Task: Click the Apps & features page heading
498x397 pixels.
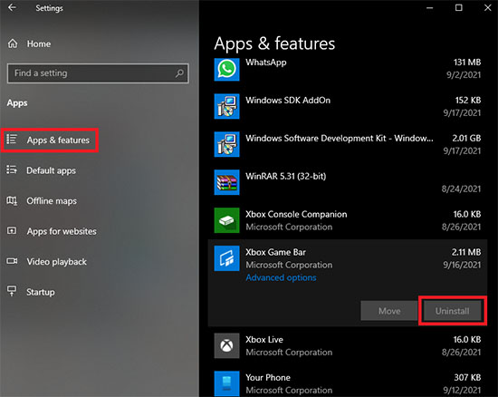Action: 274,44
